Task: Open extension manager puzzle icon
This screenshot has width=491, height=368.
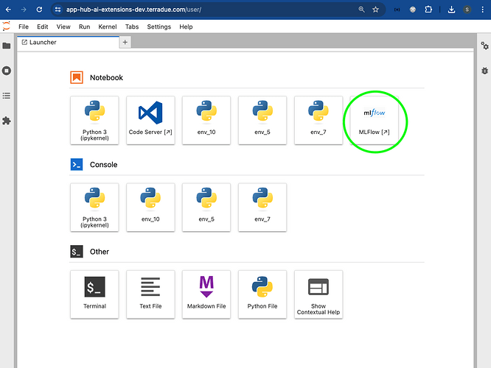Action: [7, 121]
